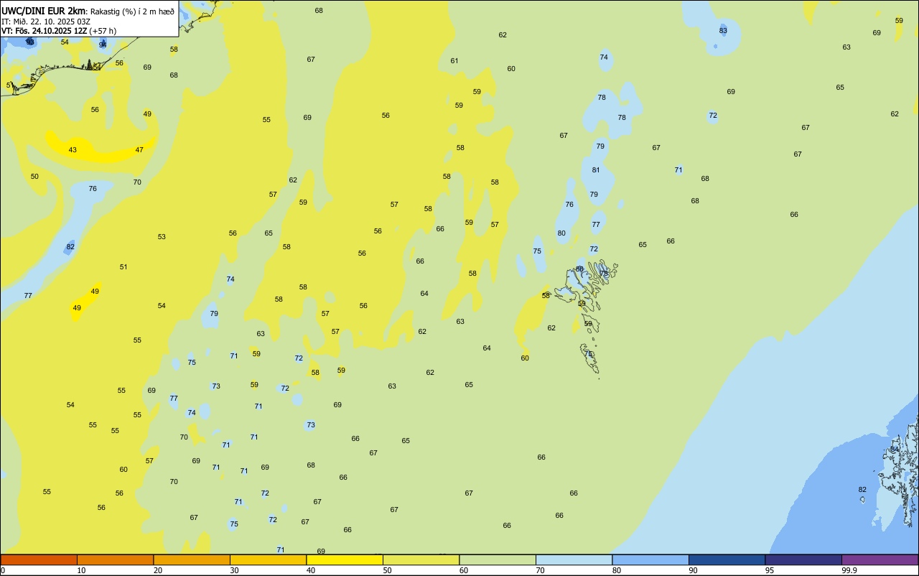Click the init time IT: Mið. 22. 10. 2025 03Z
The image size is (919, 576).
(45, 22)
